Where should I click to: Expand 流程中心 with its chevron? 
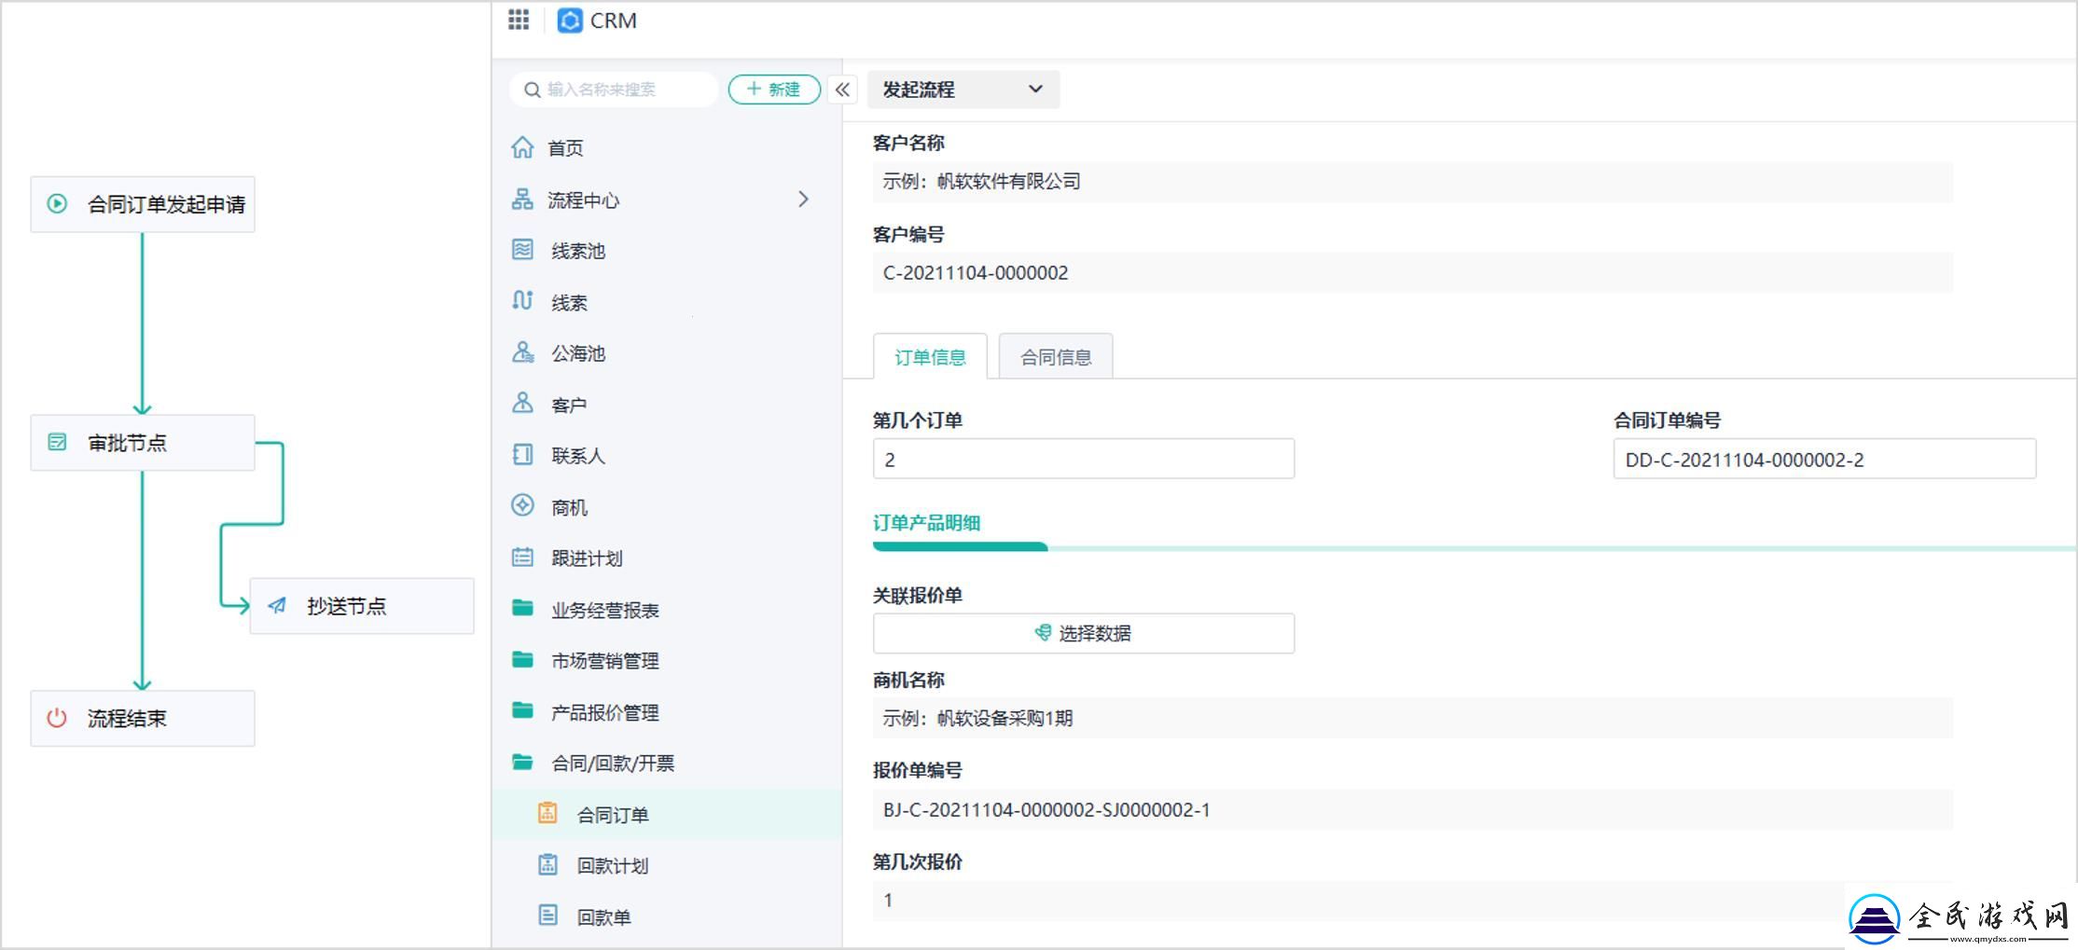(803, 199)
